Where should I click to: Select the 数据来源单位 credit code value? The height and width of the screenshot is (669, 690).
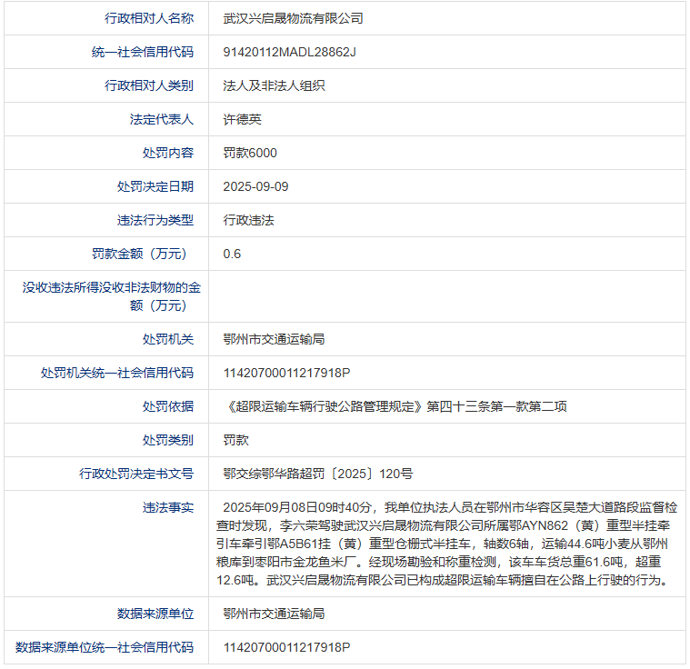coord(286,647)
